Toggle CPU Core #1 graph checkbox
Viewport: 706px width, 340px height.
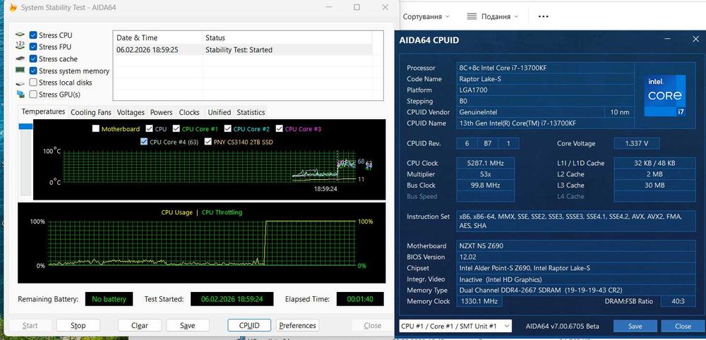(176, 128)
